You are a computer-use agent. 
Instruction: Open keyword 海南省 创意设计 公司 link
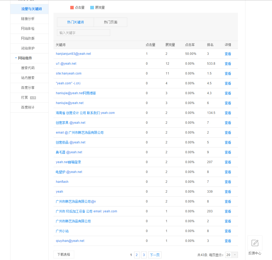[x=85, y=113]
